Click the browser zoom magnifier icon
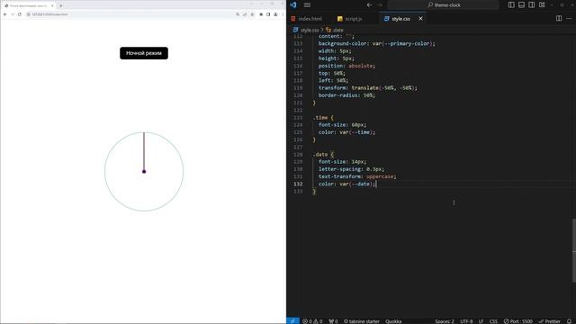 [x=238, y=14]
